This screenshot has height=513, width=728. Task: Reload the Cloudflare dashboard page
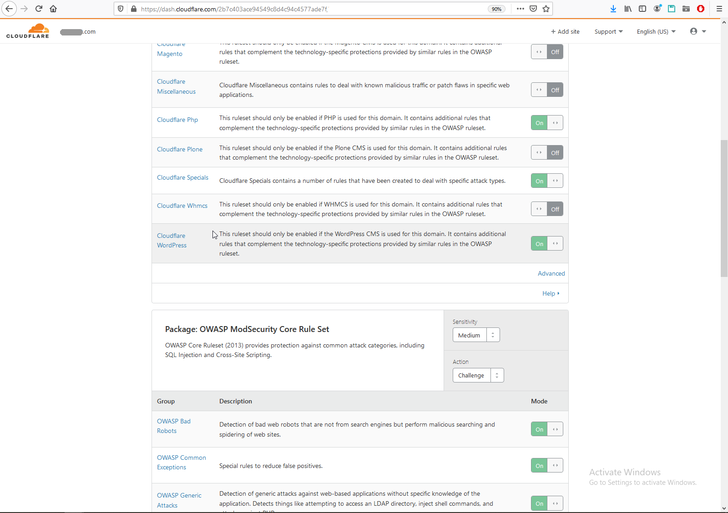(39, 9)
